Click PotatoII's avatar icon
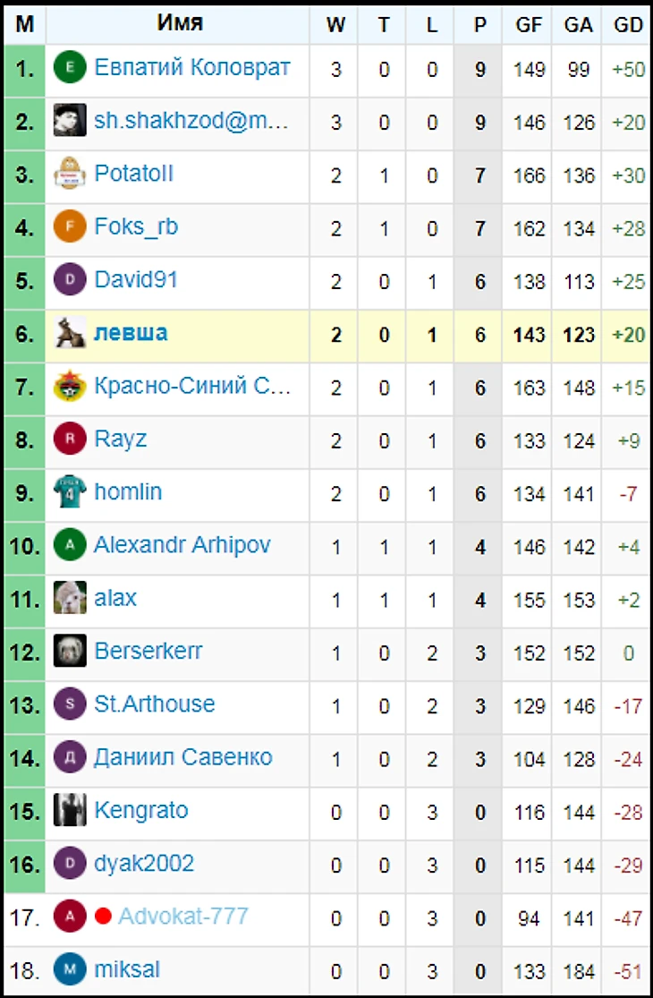The height and width of the screenshot is (998, 653). [x=70, y=174]
